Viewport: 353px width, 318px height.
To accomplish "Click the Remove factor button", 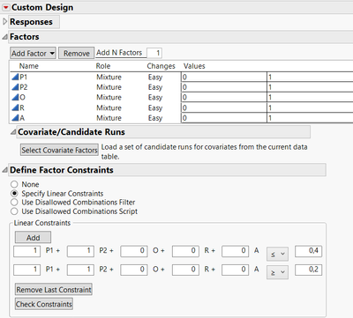I will click(77, 54).
